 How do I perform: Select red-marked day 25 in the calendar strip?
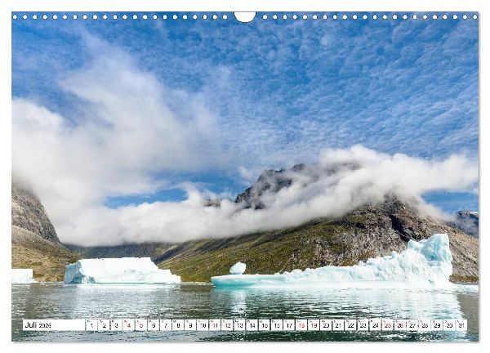coord(388,325)
